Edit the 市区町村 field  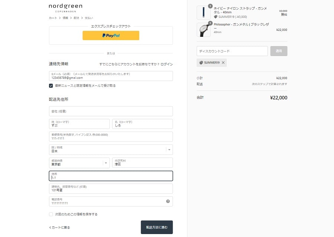tap(142, 163)
